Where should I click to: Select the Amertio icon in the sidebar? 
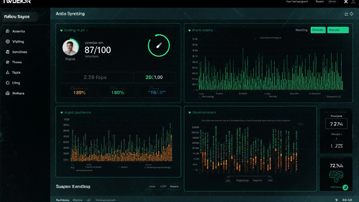point(8,31)
